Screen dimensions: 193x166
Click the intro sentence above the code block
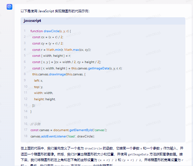[x=55, y=11]
